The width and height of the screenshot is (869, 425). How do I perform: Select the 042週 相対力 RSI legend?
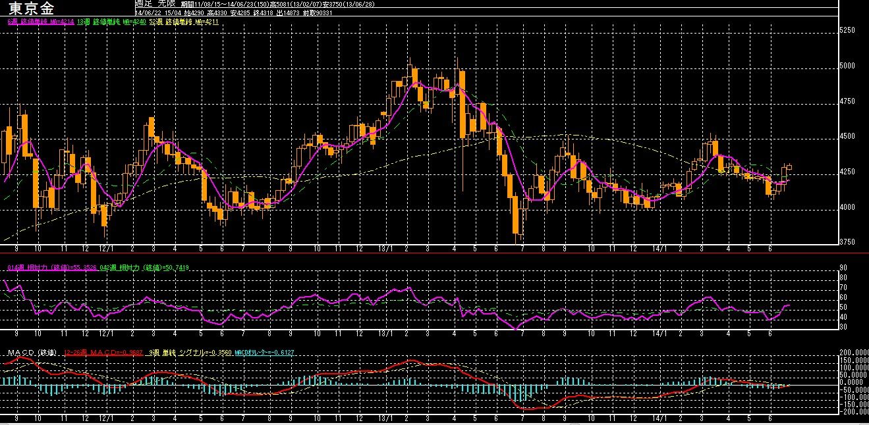click(x=144, y=268)
